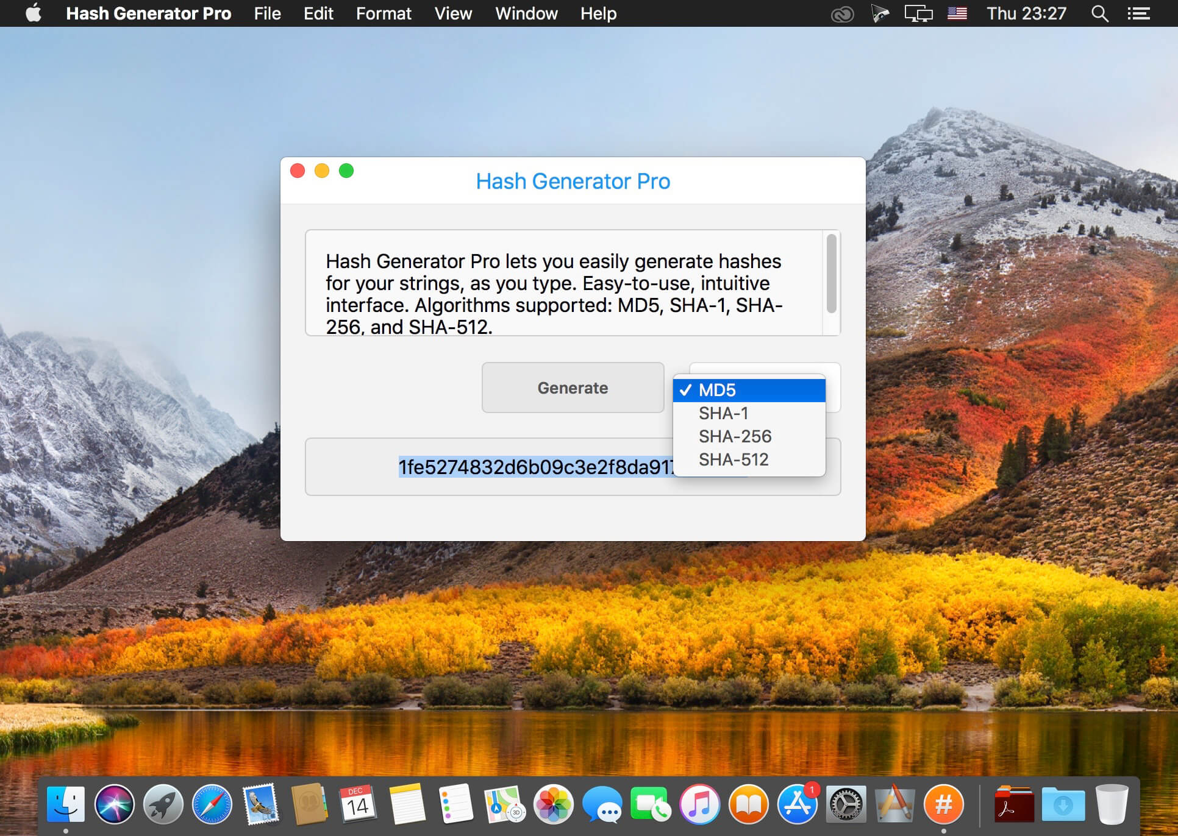1178x836 pixels.
Task: Open the Edit menu
Action: pos(318,13)
